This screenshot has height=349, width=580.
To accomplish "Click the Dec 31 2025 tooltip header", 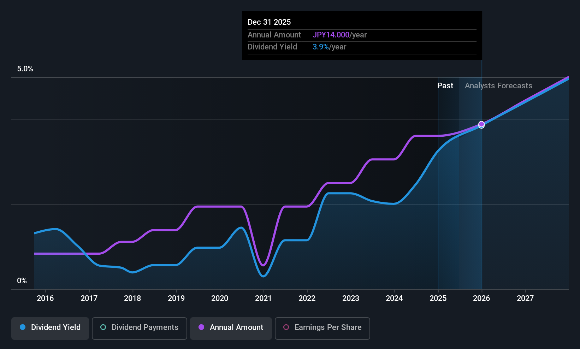I will [x=269, y=22].
